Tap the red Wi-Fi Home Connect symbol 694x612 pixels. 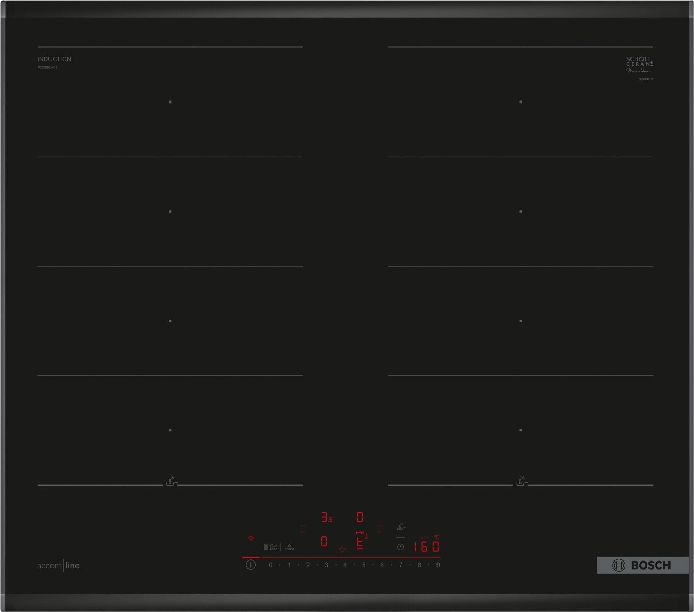tap(251, 539)
